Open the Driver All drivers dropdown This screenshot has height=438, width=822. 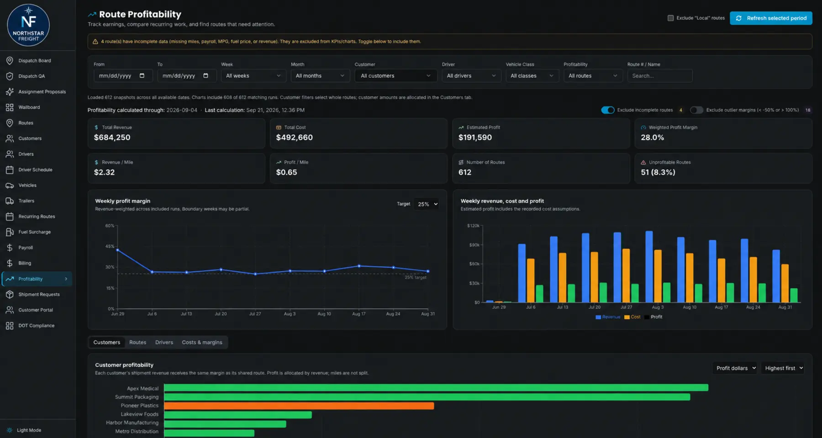click(x=471, y=76)
